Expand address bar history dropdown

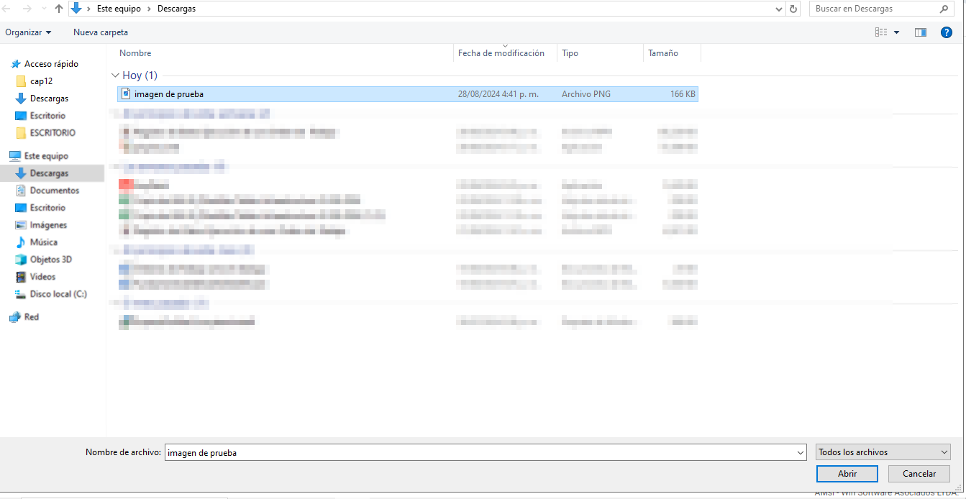[x=779, y=9]
